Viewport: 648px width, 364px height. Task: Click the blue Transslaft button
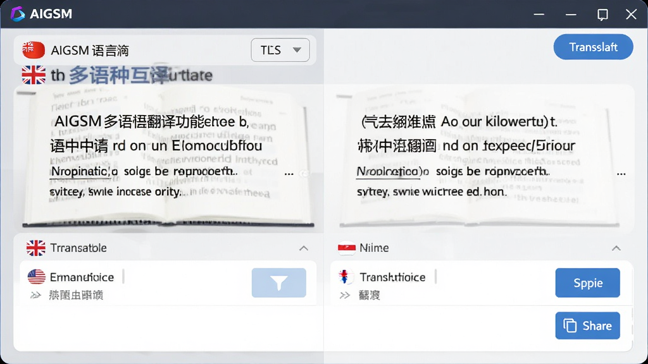[x=593, y=47]
